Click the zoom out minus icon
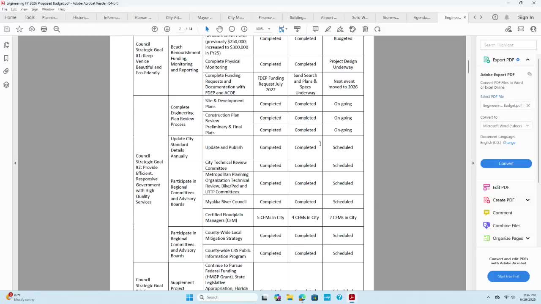Viewport: 541px width, 304px height. click(x=232, y=29)
